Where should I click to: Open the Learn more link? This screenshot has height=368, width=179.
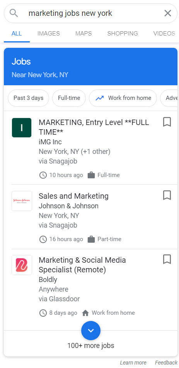pos(133,363)
